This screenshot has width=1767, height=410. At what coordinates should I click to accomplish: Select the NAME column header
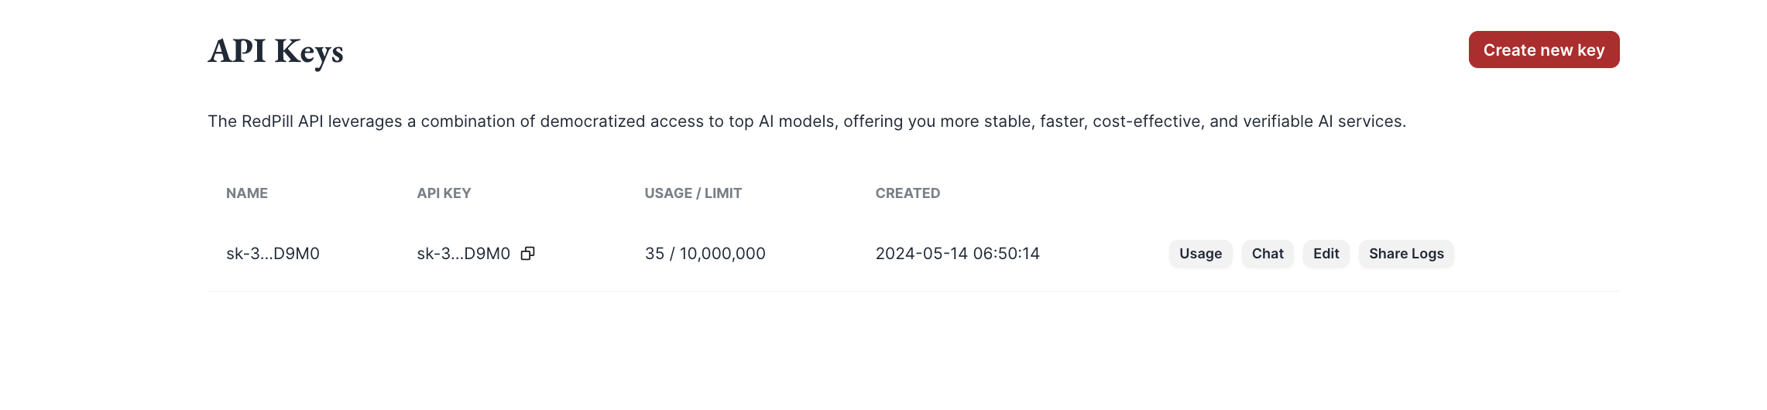[x=247, y=193]
